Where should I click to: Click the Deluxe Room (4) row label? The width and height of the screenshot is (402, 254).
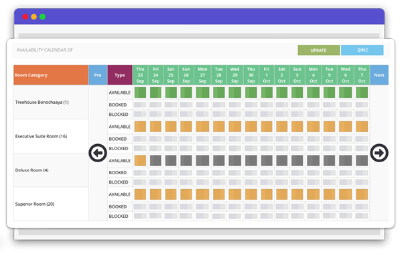click(31, 170)
